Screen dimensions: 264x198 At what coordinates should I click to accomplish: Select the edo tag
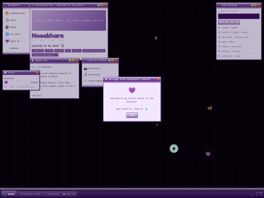click(67, 51)
